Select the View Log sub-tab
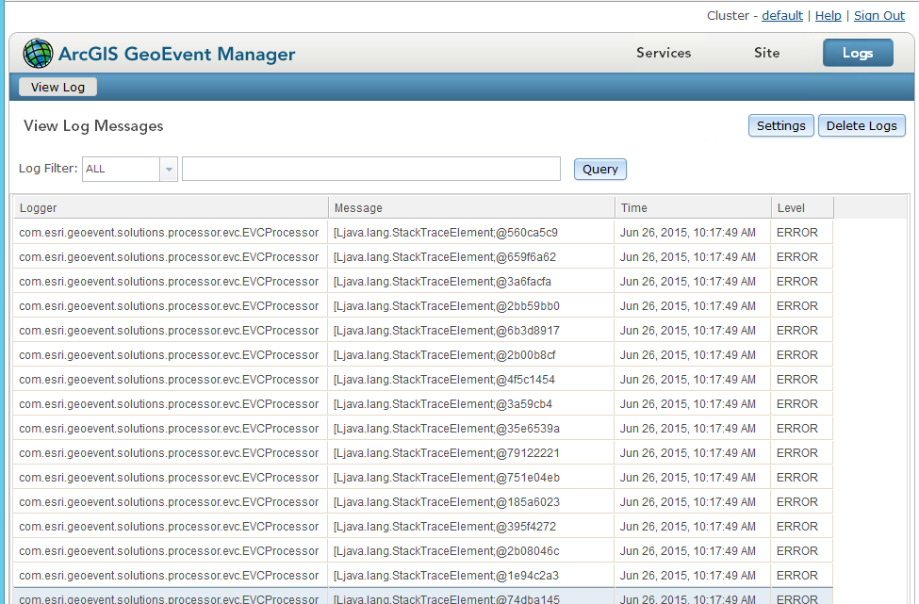The image size is (919, 604). (57, 87)
